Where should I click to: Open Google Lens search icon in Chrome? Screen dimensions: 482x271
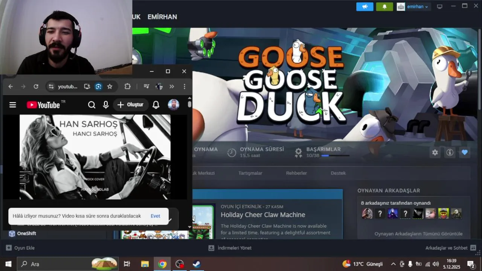(x=98, y=87)
